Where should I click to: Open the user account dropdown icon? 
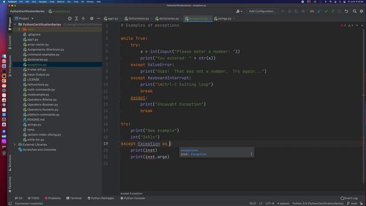click(239, 11)
